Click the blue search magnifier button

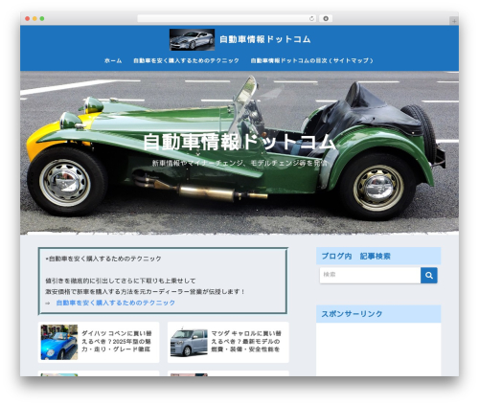[429, 275]
